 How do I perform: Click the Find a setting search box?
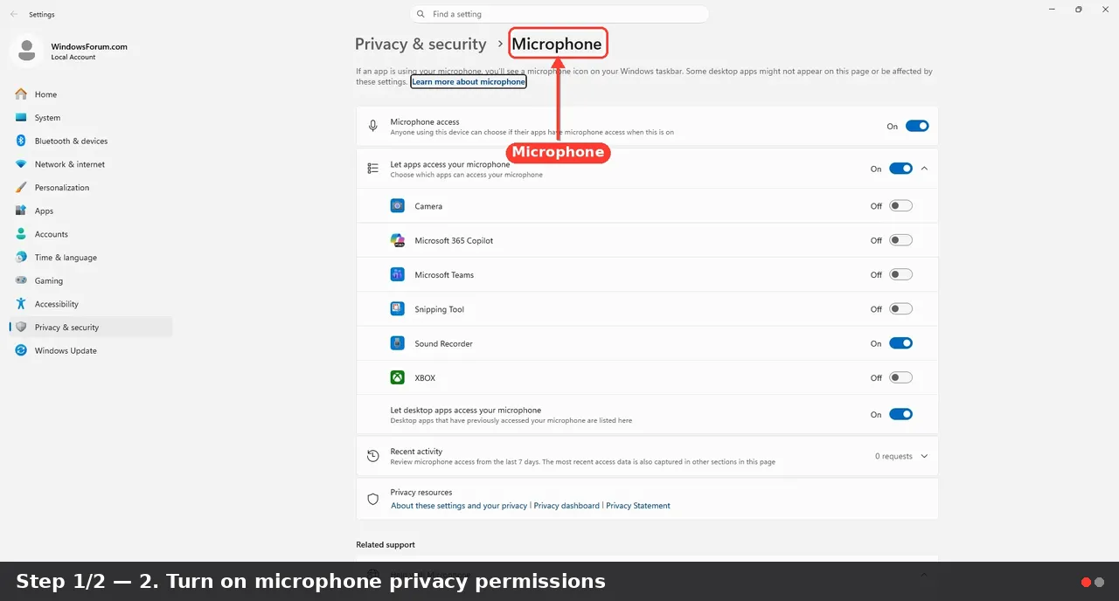point(559,14)
